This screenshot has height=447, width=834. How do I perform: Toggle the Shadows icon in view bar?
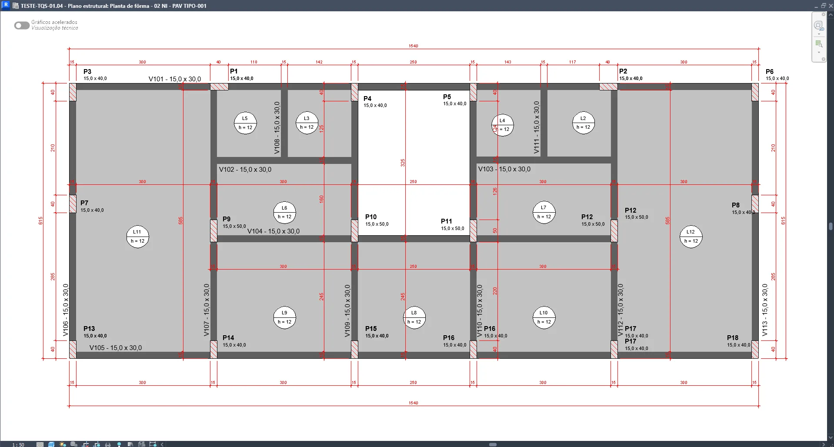74,444
